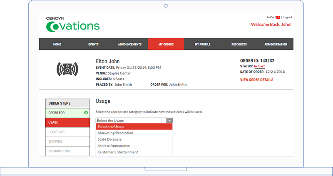333x176 pixels.
Task: Click the red cart count badge
Action: coord(278,17)
